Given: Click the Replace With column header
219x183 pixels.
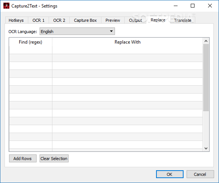Looking at the screenshot, I should 127,42.
